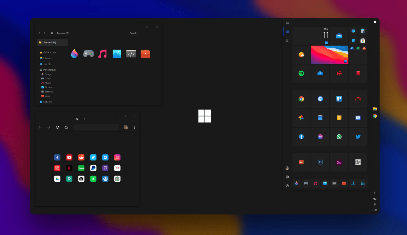Open the Weather tile

point(301,55)
